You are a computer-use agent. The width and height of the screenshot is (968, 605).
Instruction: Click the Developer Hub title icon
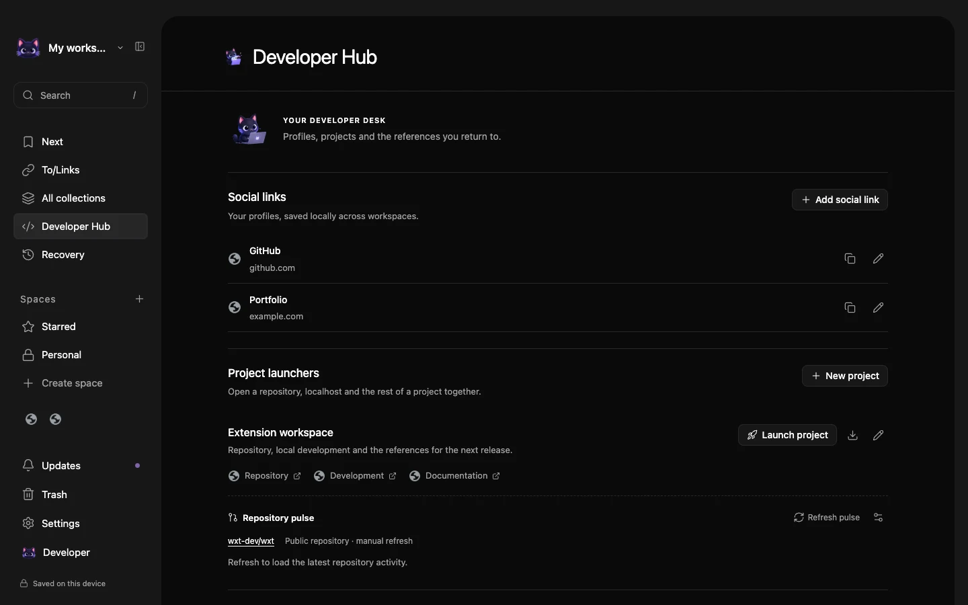coord(234,57)
